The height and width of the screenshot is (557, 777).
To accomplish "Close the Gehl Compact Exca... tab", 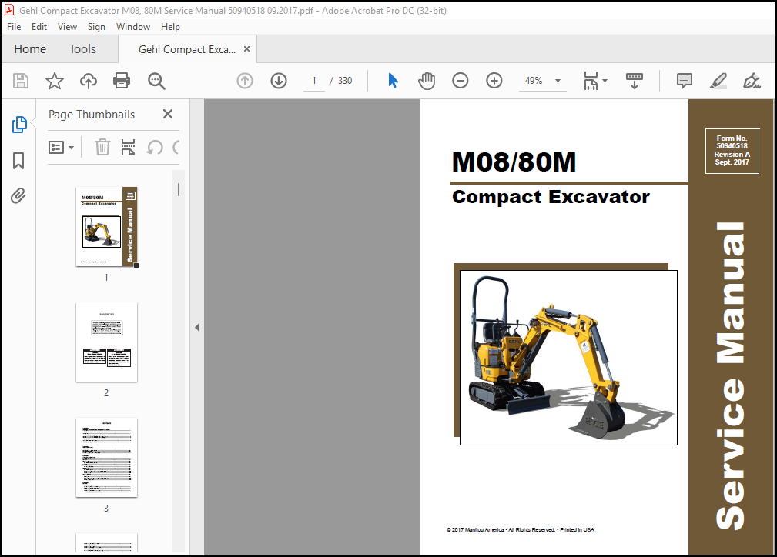I will (x=246, y=49).
